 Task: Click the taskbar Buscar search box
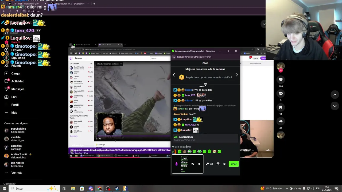coord(35,189)
